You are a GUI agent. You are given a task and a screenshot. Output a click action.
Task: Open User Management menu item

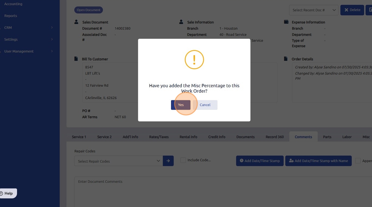pyautogui.click(x=19, y=51)
